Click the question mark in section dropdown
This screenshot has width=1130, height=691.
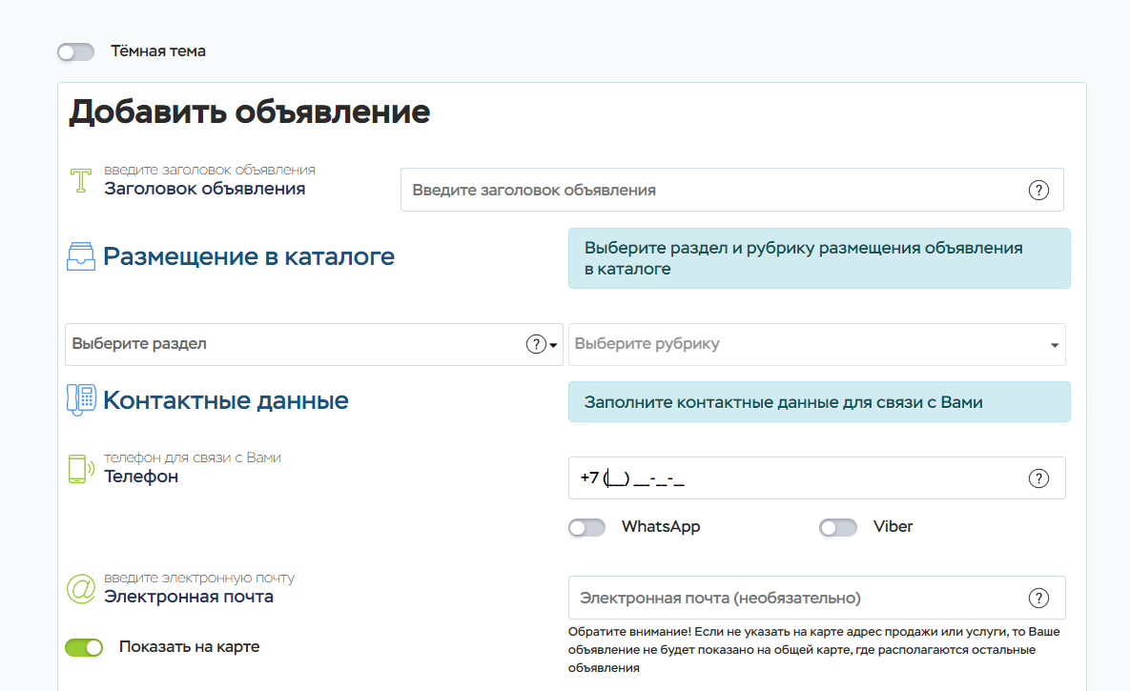click(x=536, y=344)
